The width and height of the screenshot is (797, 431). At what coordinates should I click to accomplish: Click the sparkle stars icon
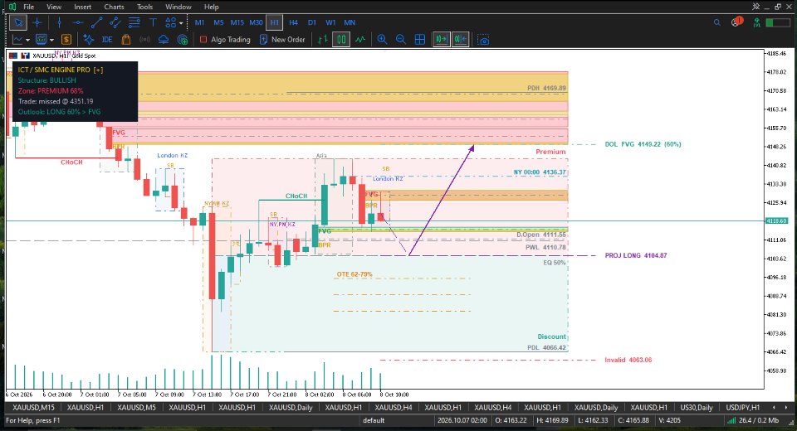[x=89, y=40]
